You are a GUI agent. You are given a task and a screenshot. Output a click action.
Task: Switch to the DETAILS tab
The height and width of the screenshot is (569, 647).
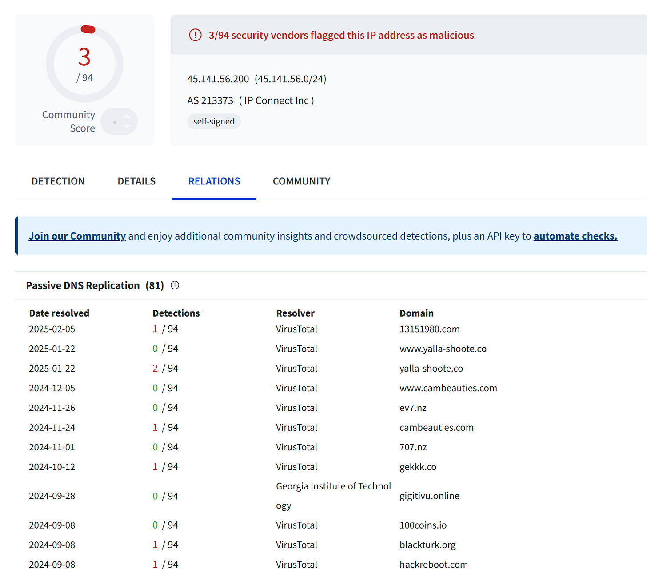(136, 181)
